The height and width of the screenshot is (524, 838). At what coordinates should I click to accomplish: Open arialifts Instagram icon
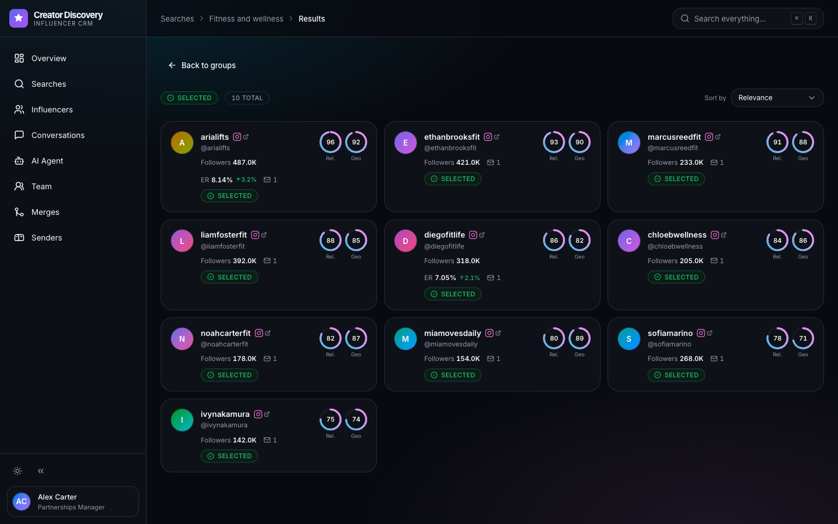pyautogui.click(x=237, y=137)
